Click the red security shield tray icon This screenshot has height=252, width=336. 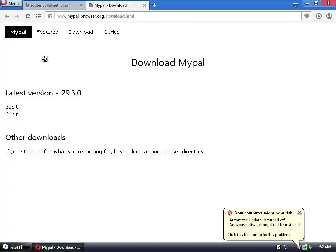(x=298, y=247)
